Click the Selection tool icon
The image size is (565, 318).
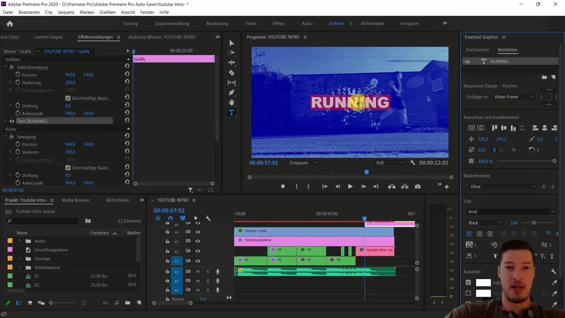click(232, 43)
